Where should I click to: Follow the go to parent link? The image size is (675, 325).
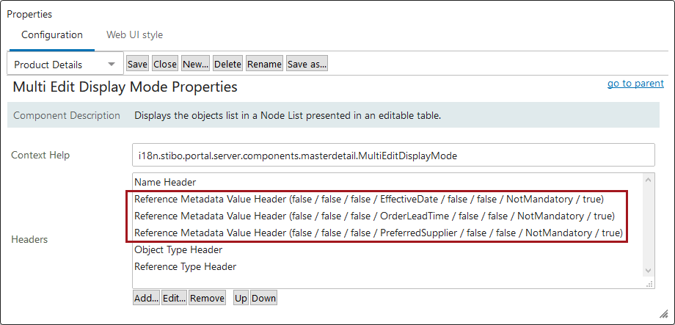(635, 83)
